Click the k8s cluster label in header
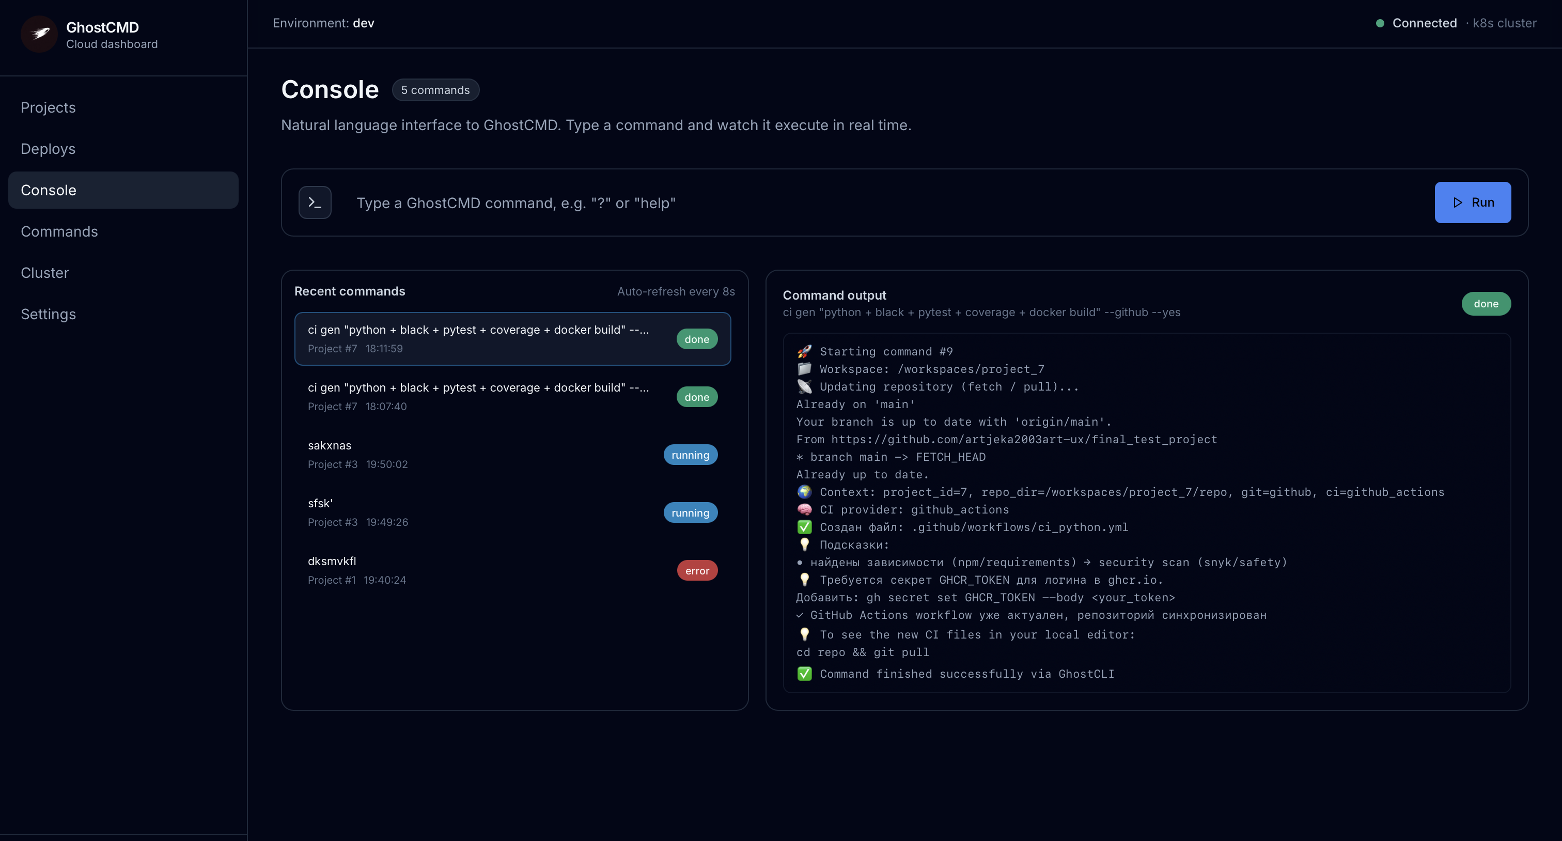 (x=1504, y=23)
